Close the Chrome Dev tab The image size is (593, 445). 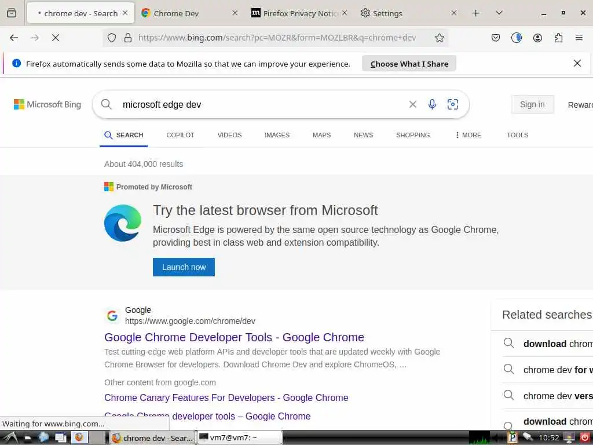(x=235, y=13)
